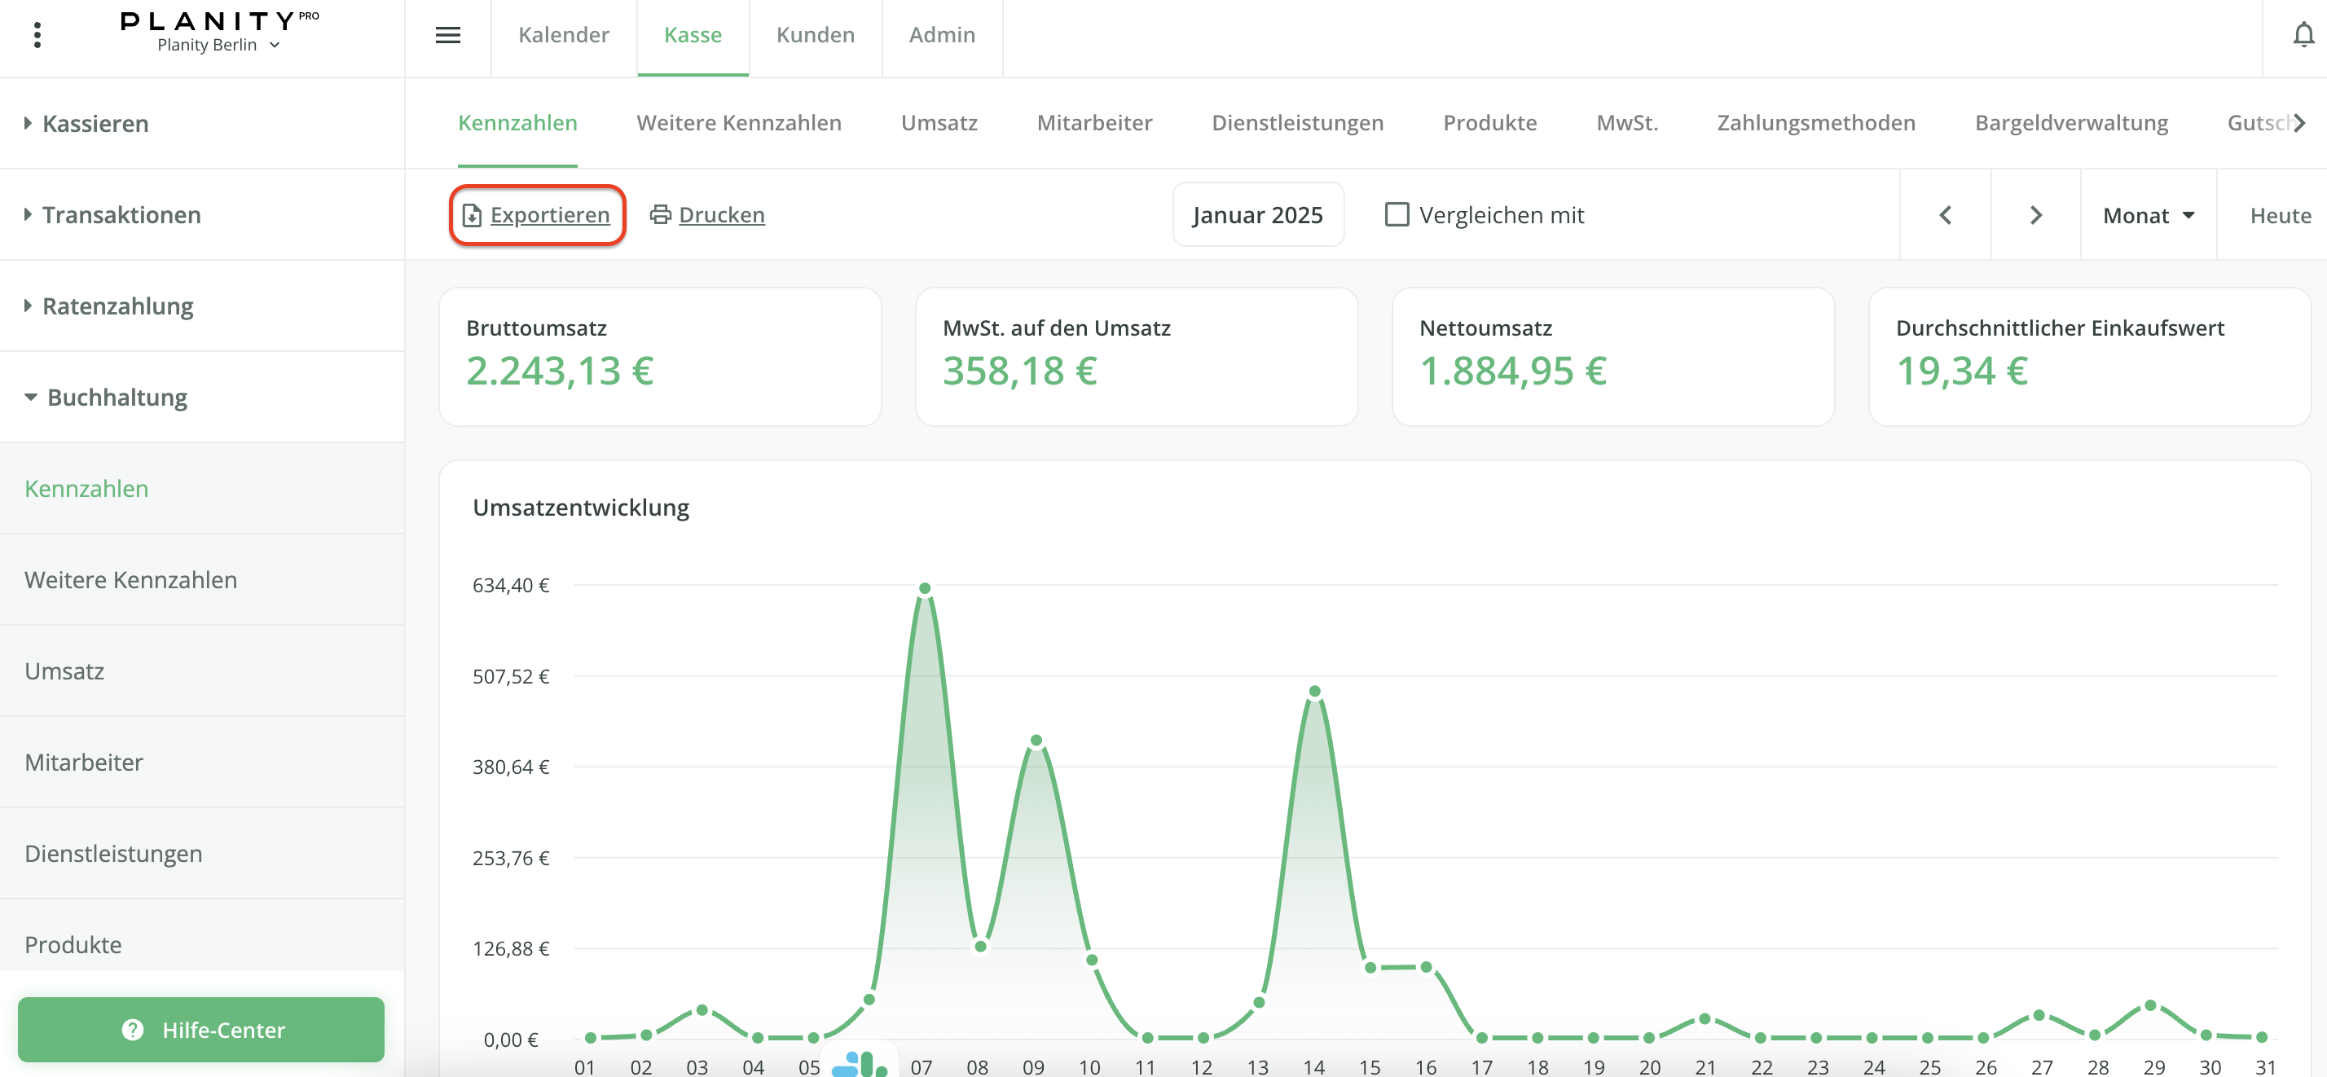
Task: Expand the Kassieren section
Action: [x=202, y=124]
